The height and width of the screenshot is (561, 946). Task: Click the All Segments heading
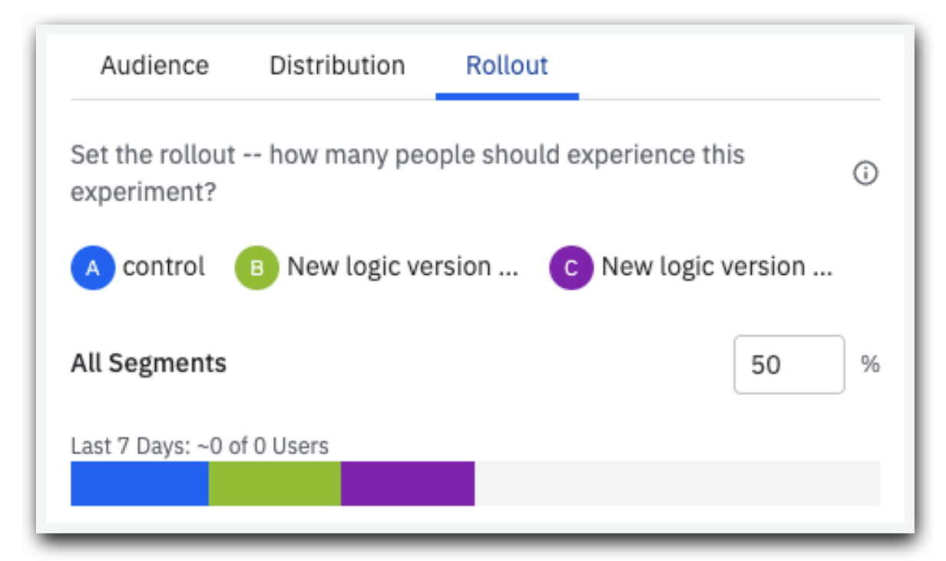[x=148, y=363]
